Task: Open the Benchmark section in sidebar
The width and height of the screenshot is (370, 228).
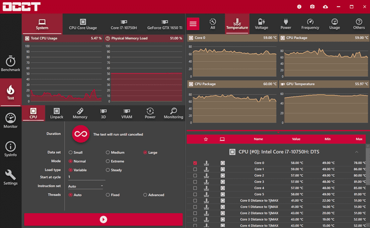Action: (11, 64)
